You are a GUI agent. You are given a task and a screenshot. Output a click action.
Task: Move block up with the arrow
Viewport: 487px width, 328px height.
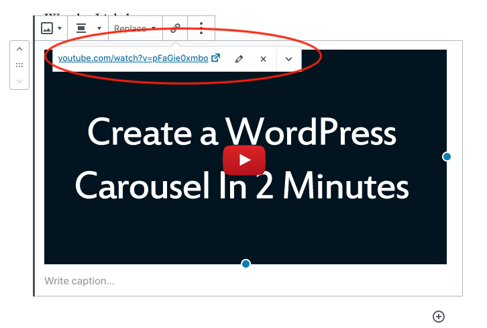coord(19,50)
